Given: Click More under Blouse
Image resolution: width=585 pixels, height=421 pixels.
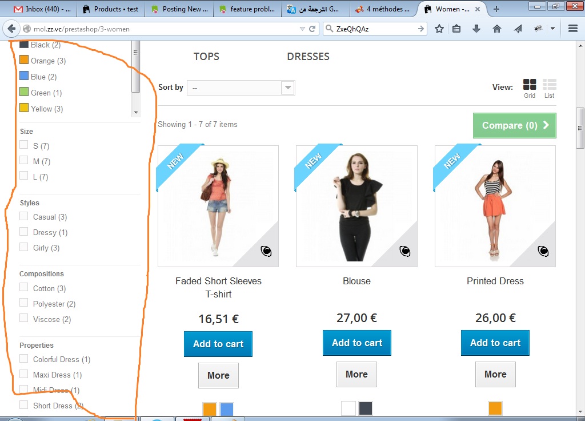Looking at the screenshot, I should coord(356,374).
